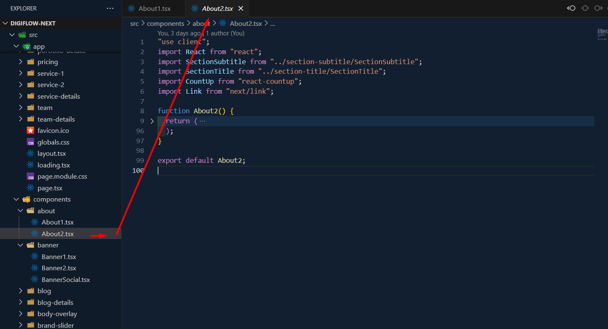Click Banner1.tsx React file icon

point(35,257)
